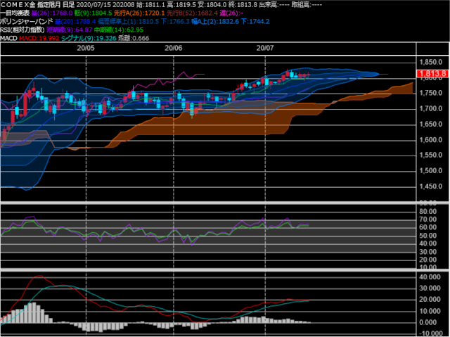
Task: Click the red current price tag 1,813.8
Action: pos(432,73)
